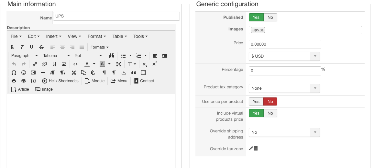Click the cut scissors icon
374x168 pixels.
[x=74, y=73]
